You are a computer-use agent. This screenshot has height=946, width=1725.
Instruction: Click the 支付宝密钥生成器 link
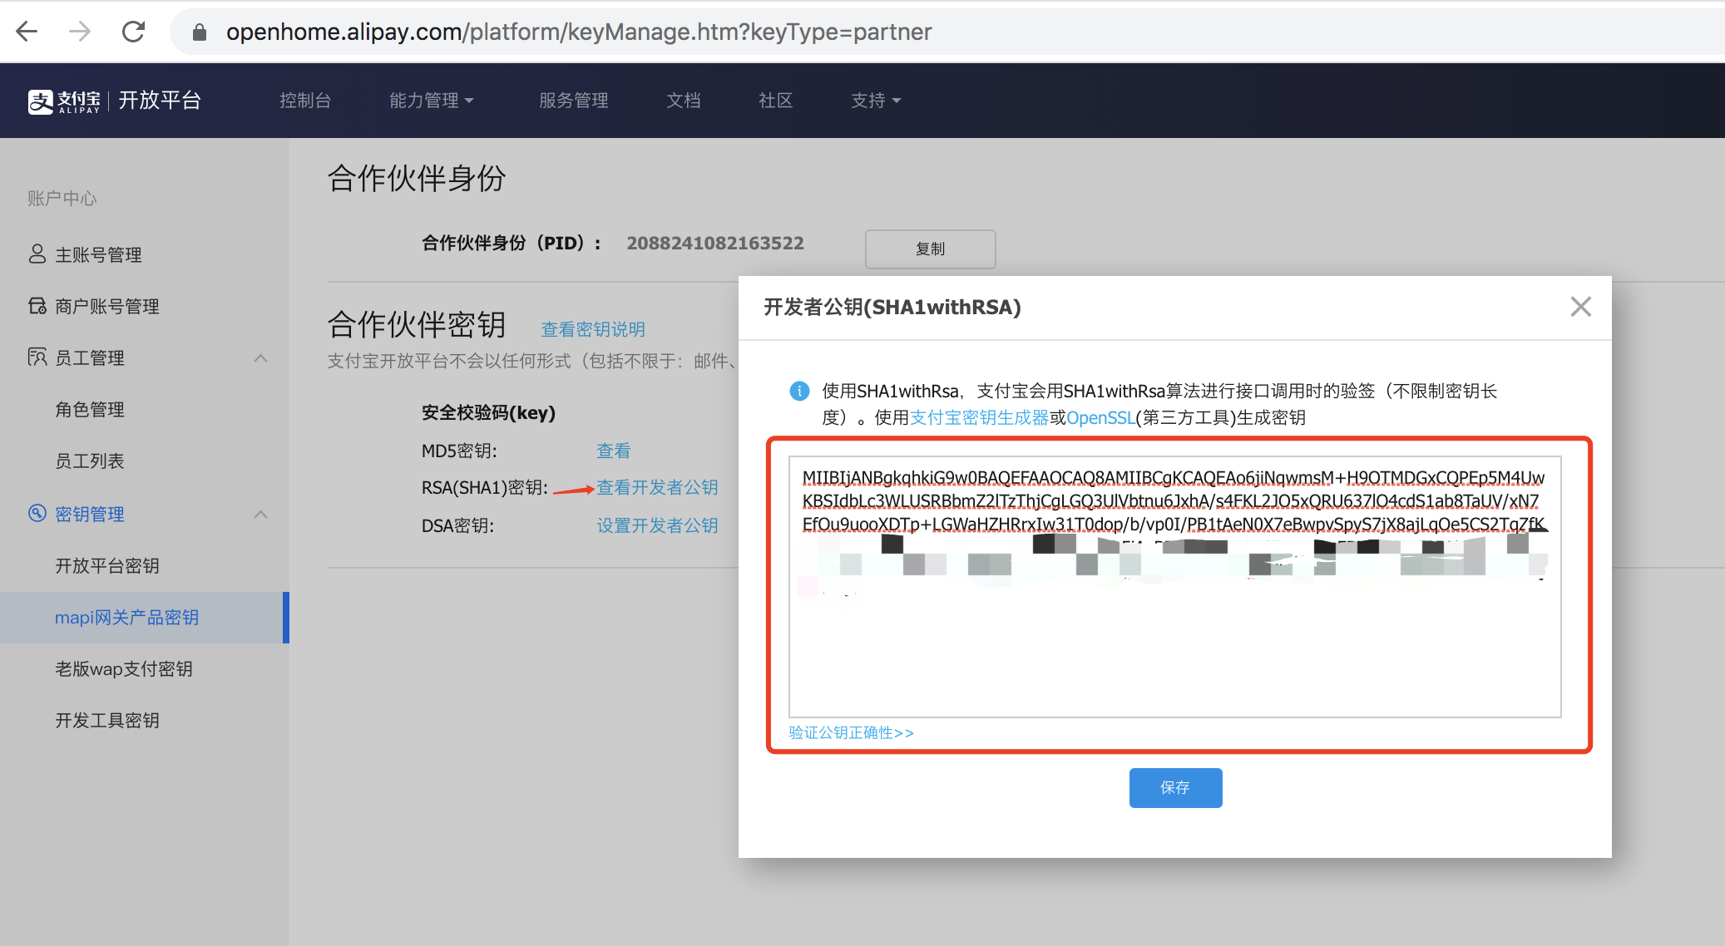point(979,417)
